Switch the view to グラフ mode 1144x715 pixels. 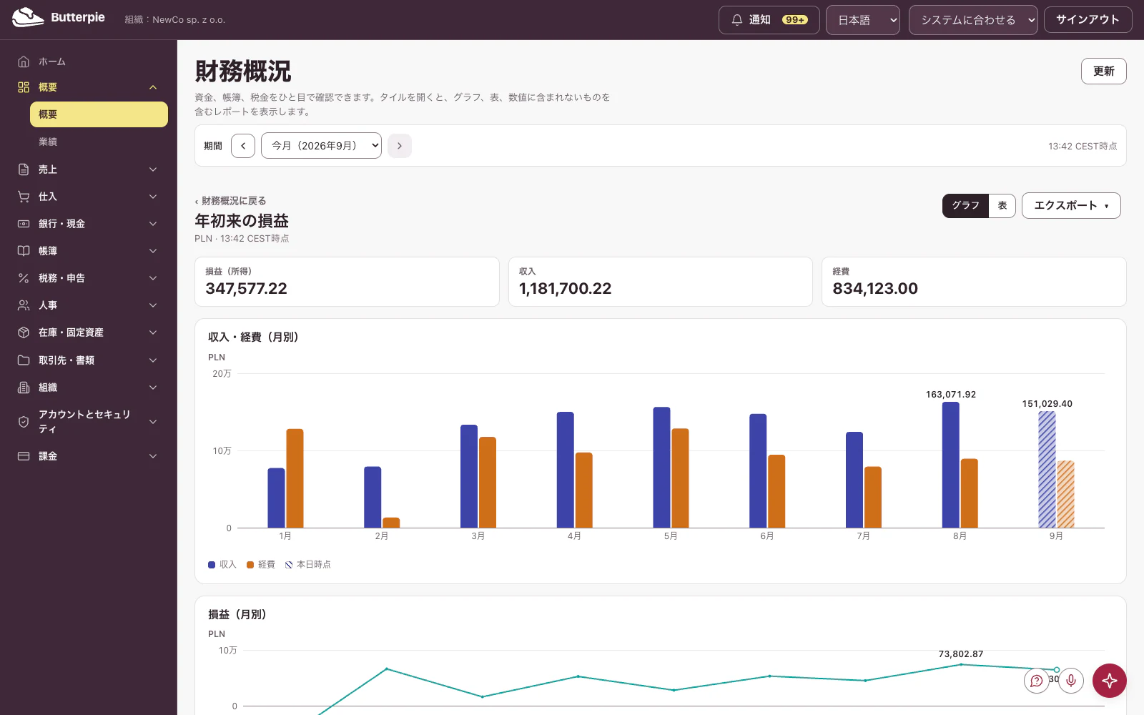click(x=965, y=206)
